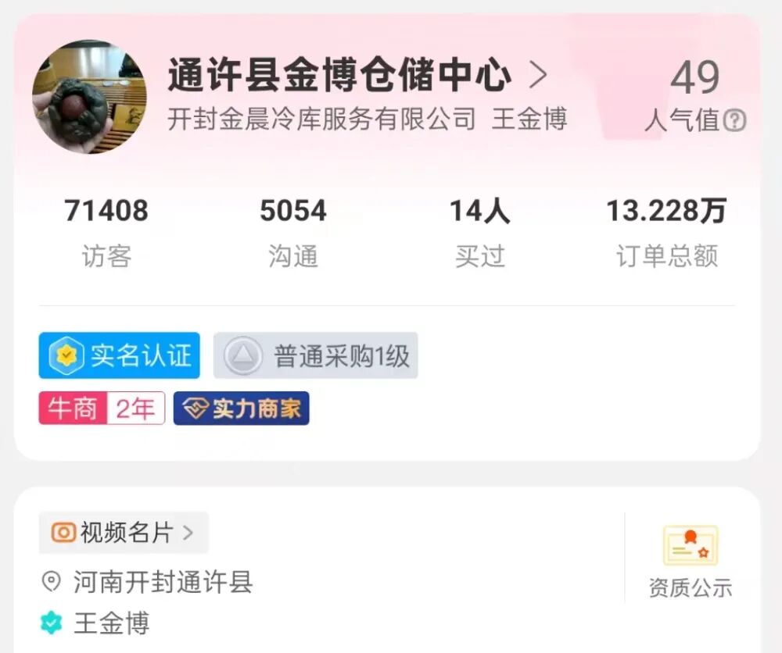View the 13.228万 订单总额 total
Image resolution: width=782 pixels, height=653 pixels.
click(x=667, y=233)
